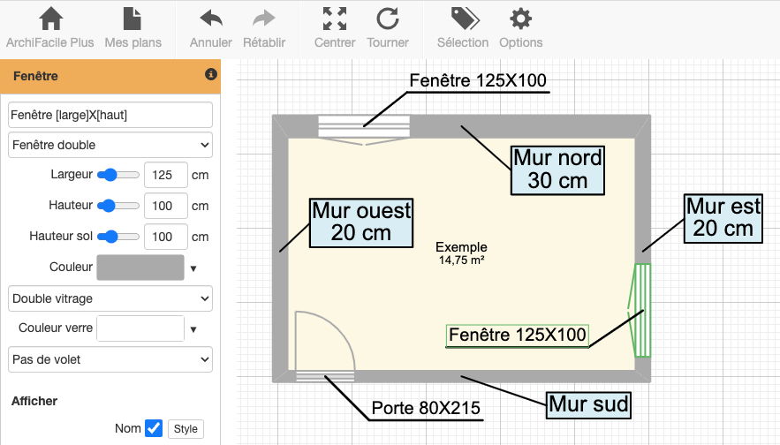Image resolution: width=780 pixels, height=445 pixels.
Task: Open the Pas de volet dropdown
Action: coord(110,359)
